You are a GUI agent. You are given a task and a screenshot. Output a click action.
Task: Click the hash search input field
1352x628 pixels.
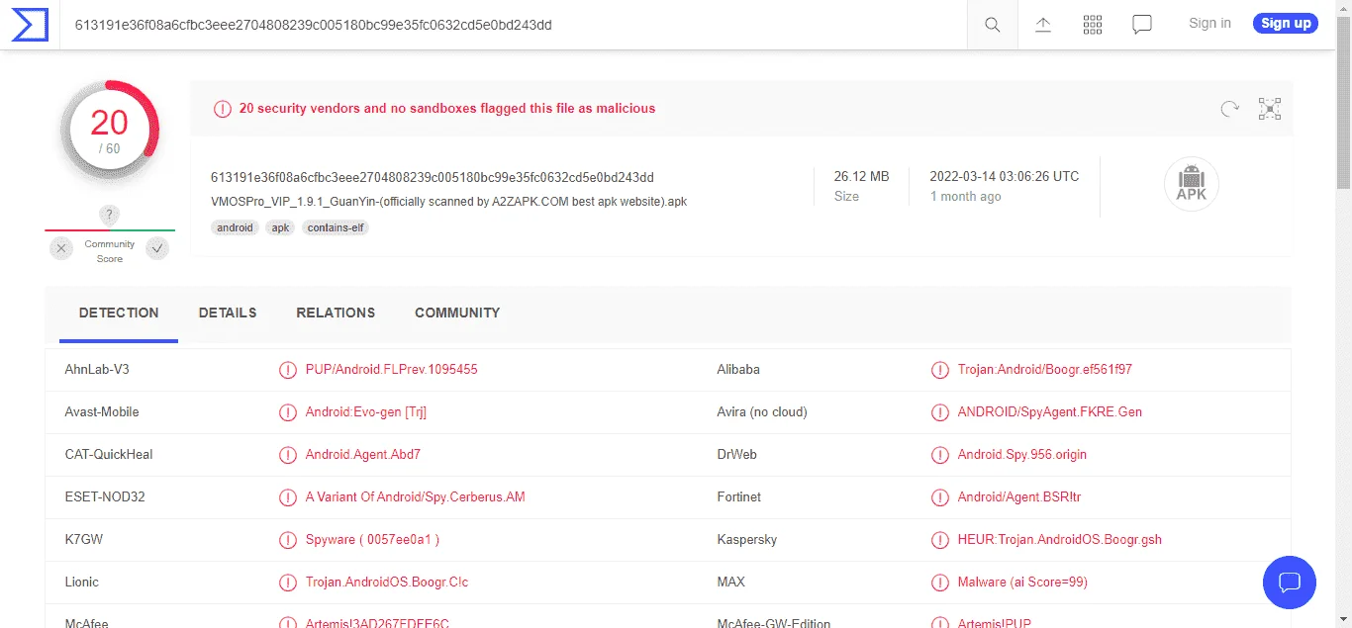[x=515, y=25]
